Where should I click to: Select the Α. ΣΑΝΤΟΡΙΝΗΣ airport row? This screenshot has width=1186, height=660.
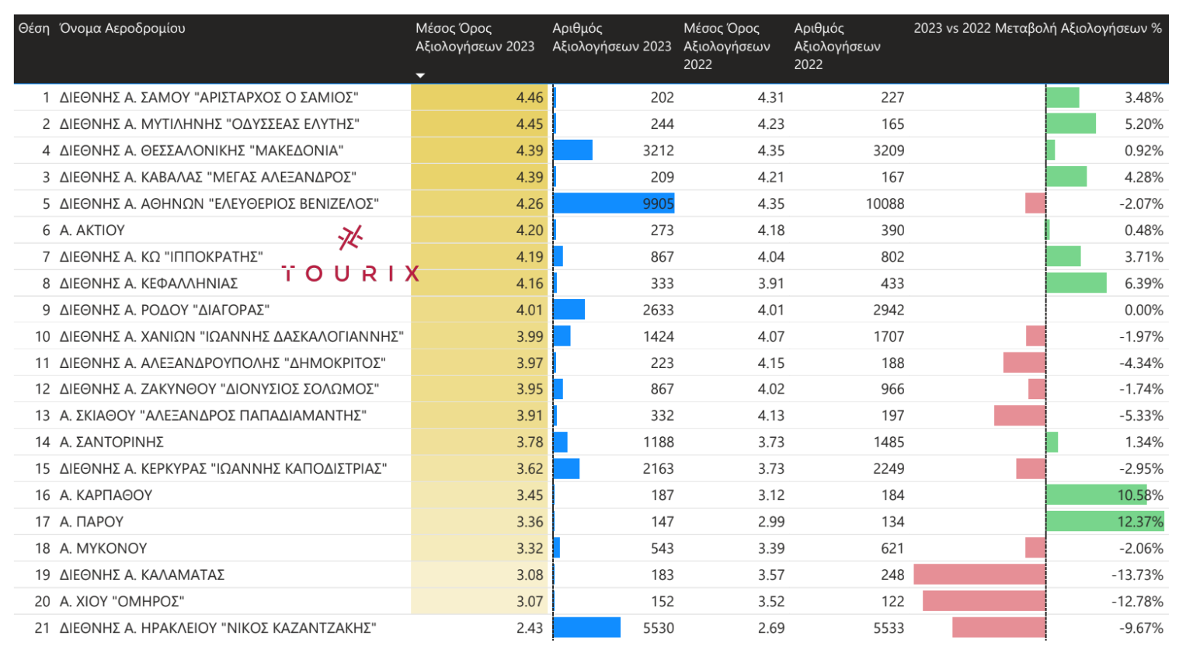pyautogui.click(x=112, y=442)
